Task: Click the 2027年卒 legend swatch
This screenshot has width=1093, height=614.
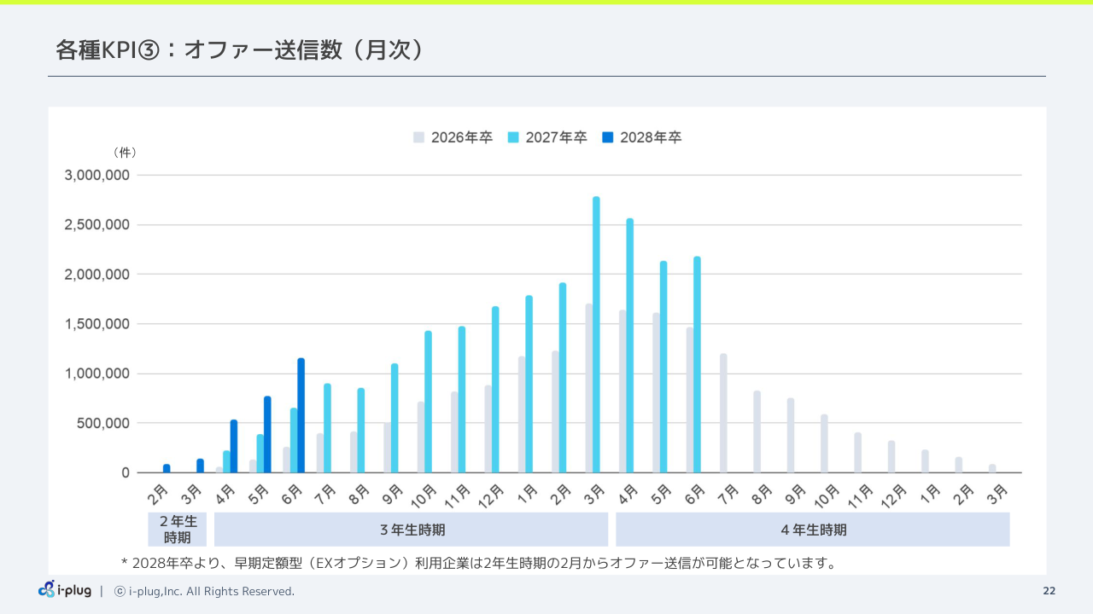Action: tap(513, 137)
